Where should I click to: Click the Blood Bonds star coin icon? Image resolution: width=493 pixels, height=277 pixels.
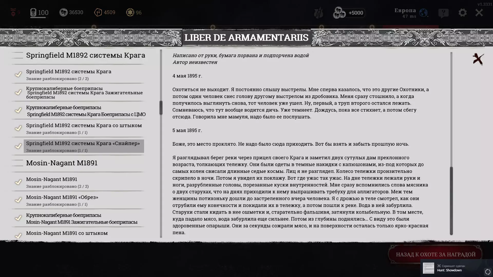130,12
